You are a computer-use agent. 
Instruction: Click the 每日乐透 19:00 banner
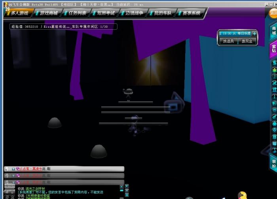(x=235, y=33)
